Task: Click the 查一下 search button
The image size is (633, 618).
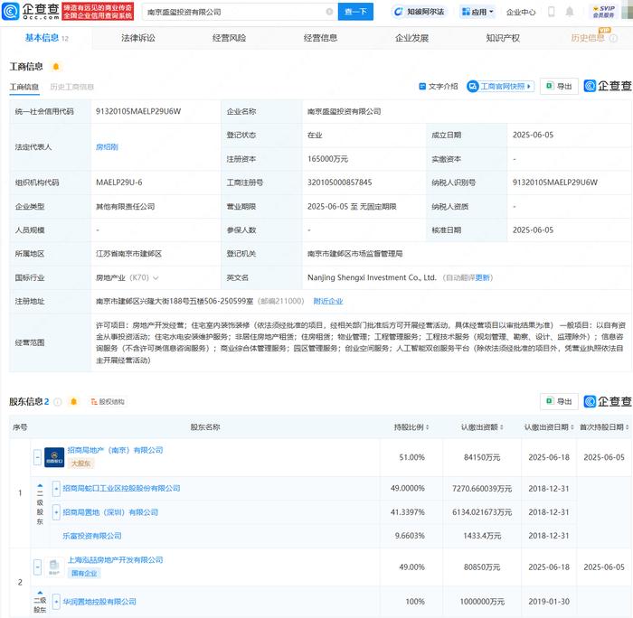Action: click(x=355, y=12)
